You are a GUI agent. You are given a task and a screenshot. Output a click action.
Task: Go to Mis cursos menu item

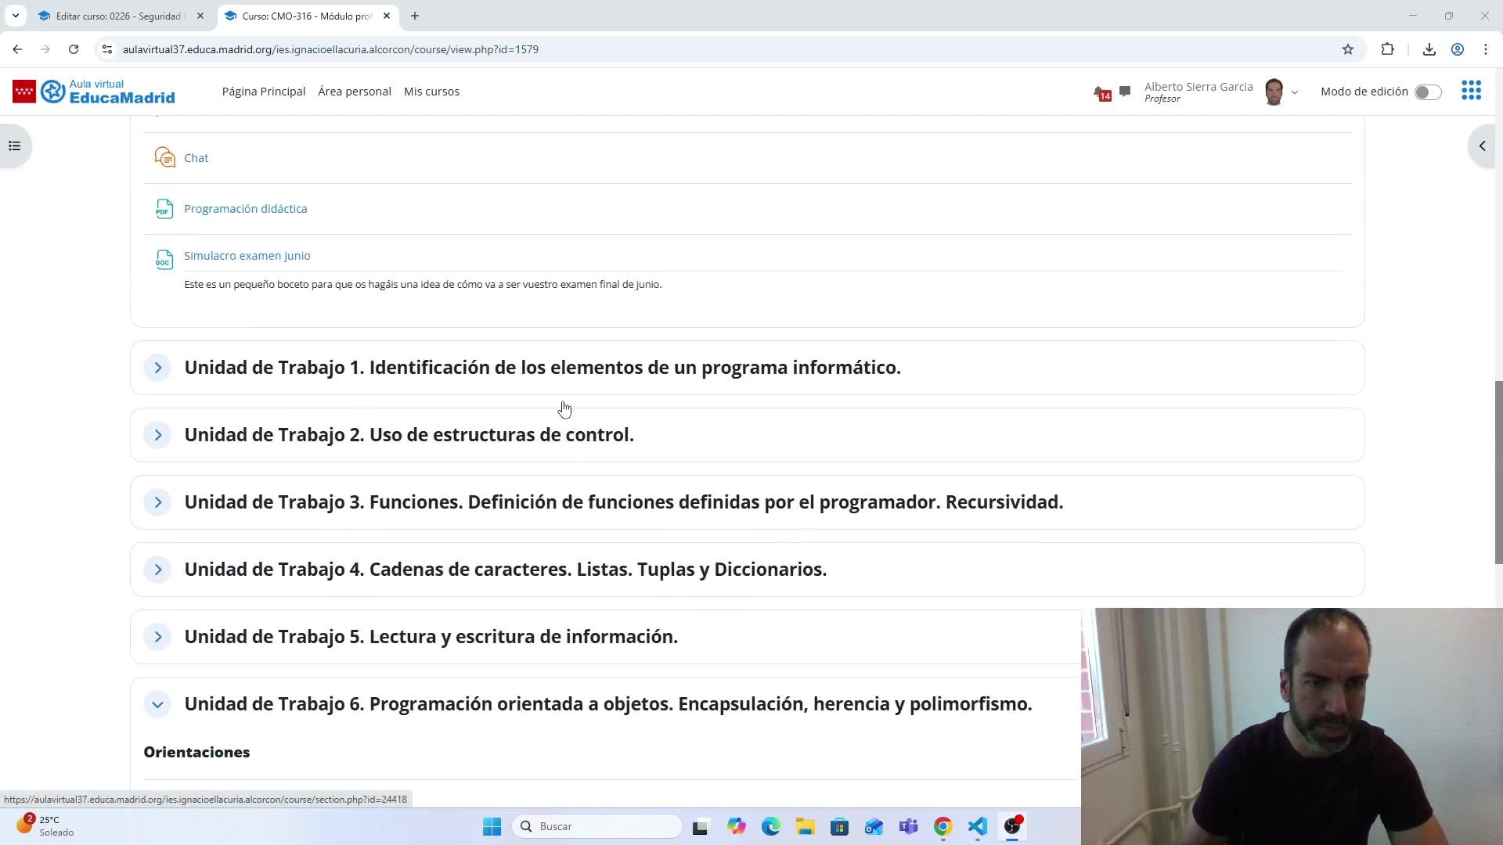[x=431, y=92]
